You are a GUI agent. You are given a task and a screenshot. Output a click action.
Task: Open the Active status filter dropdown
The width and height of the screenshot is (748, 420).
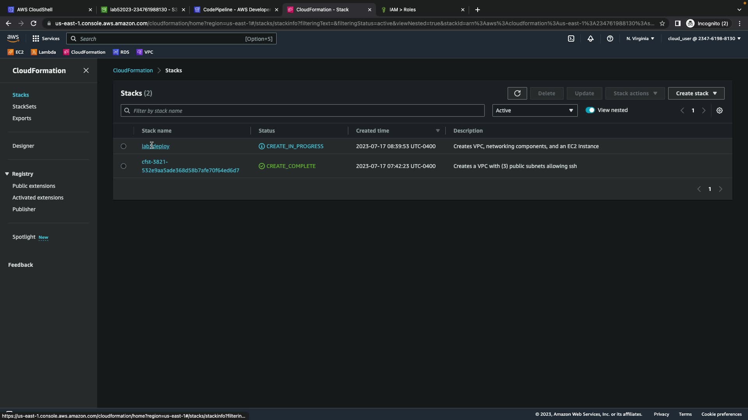(x=535, y=110)
